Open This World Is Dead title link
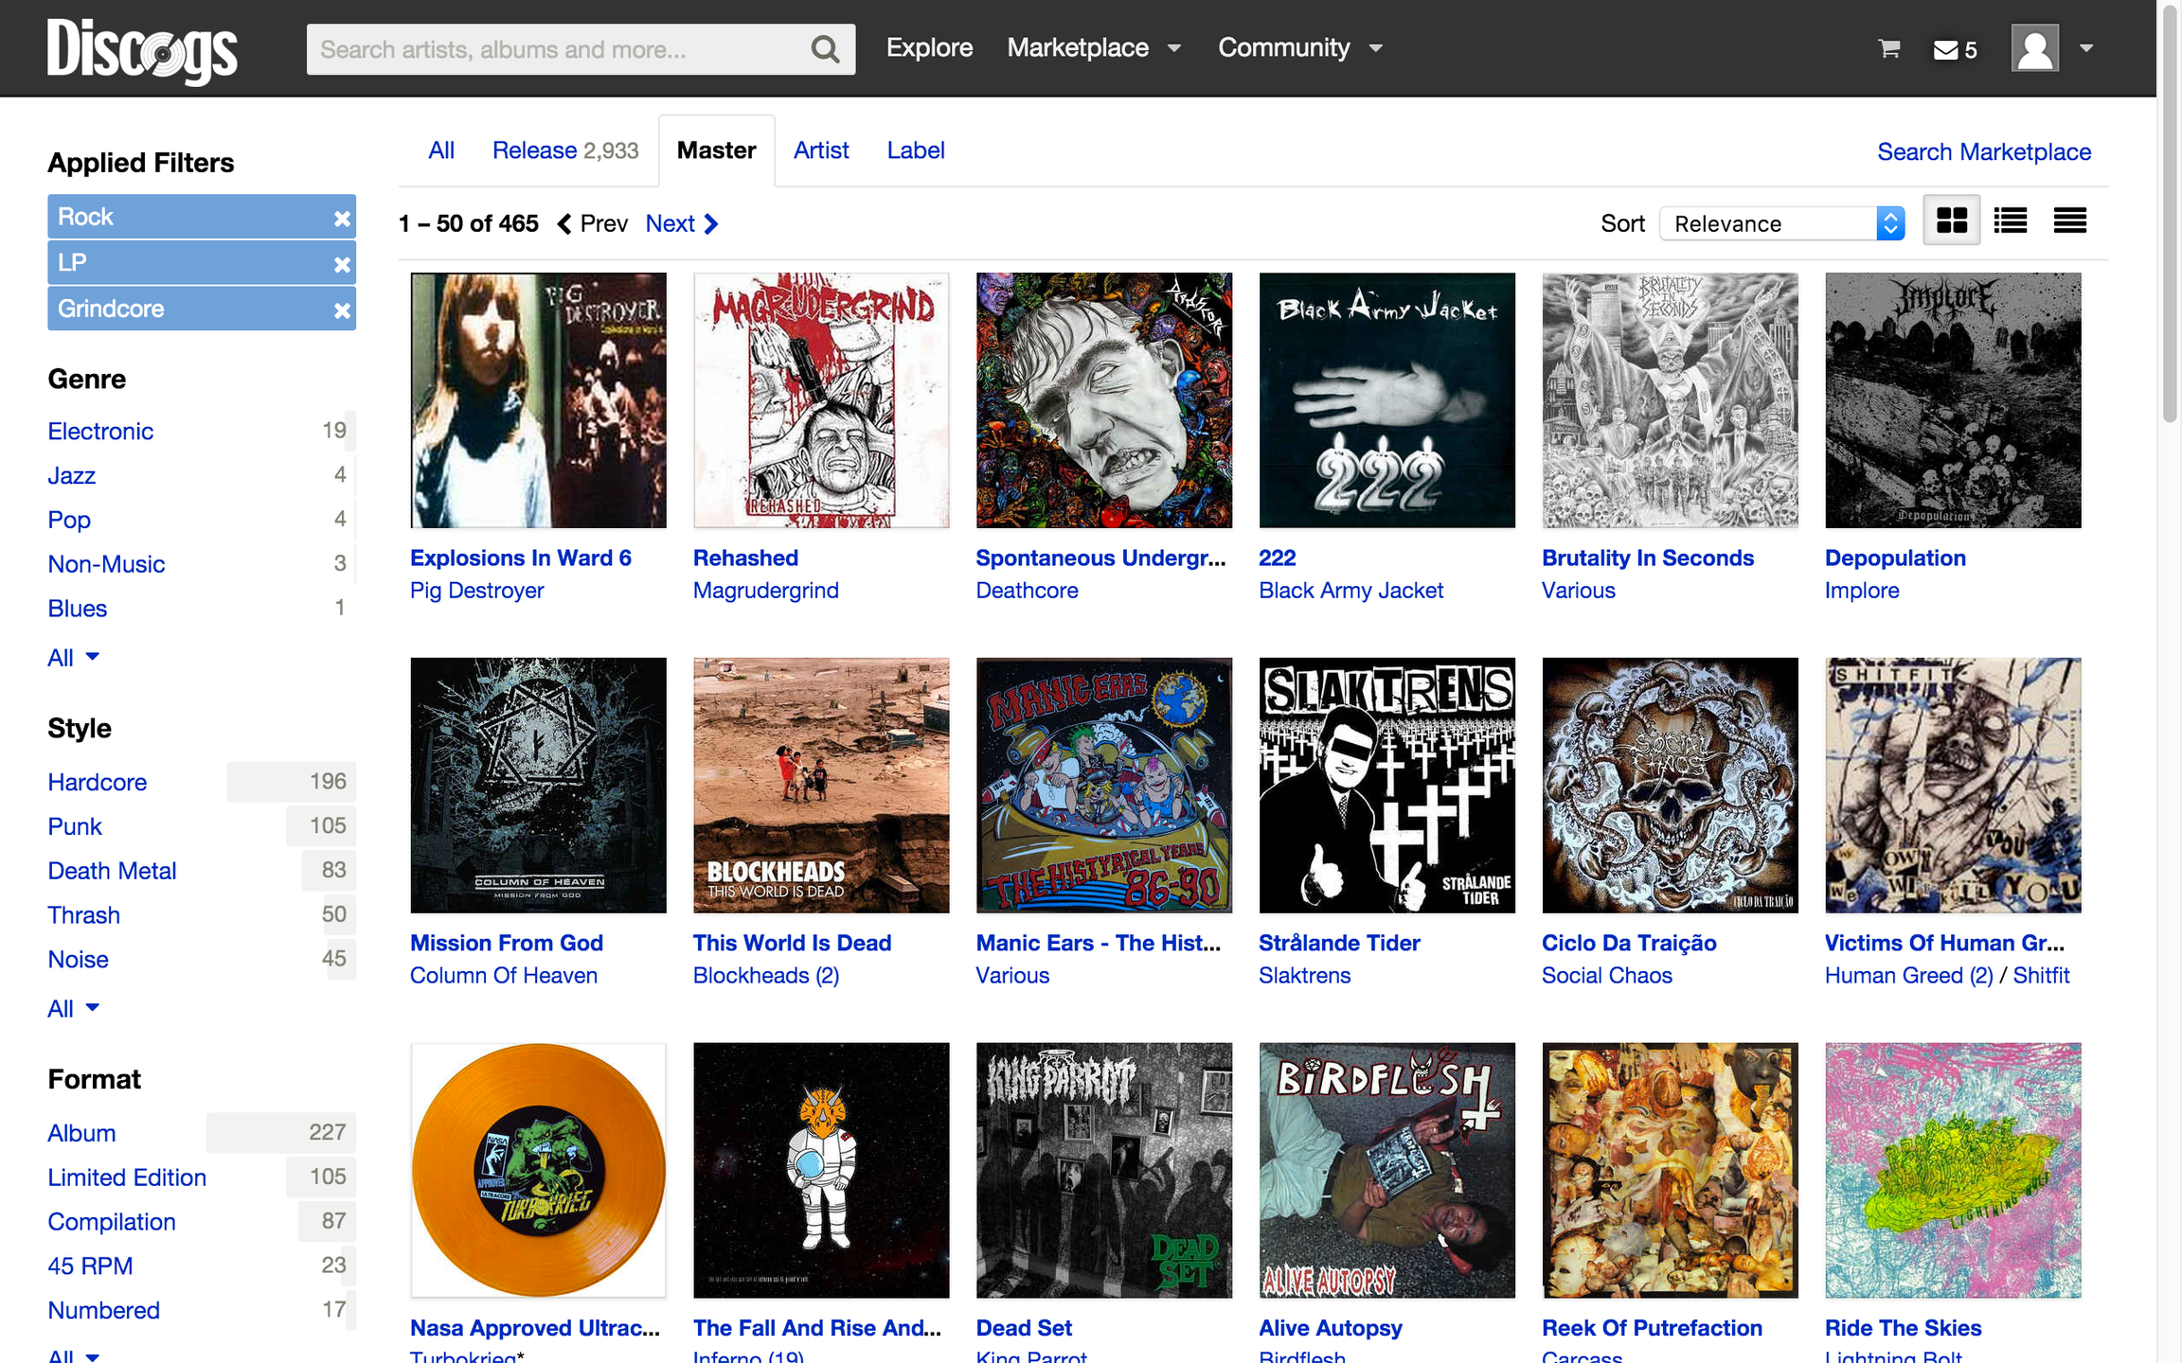The image size is (2182, 1363). 792,944
